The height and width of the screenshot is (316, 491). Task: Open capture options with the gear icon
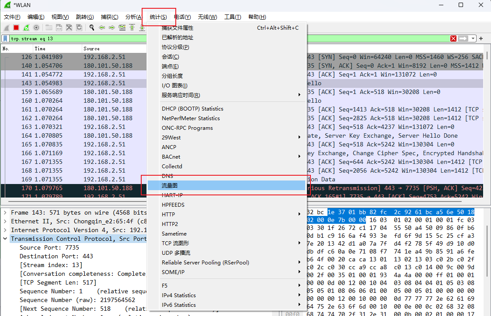[x=36, y=28]
